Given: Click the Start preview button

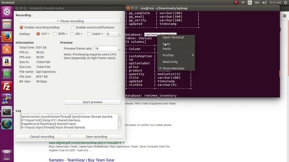Looking at the screenshot, I should pyautogui.click(x=92, y=102).
